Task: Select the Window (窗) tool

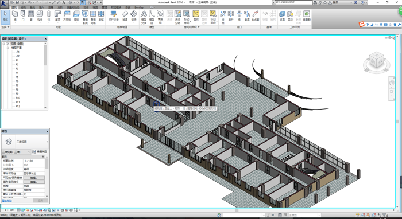Action: 31,15
